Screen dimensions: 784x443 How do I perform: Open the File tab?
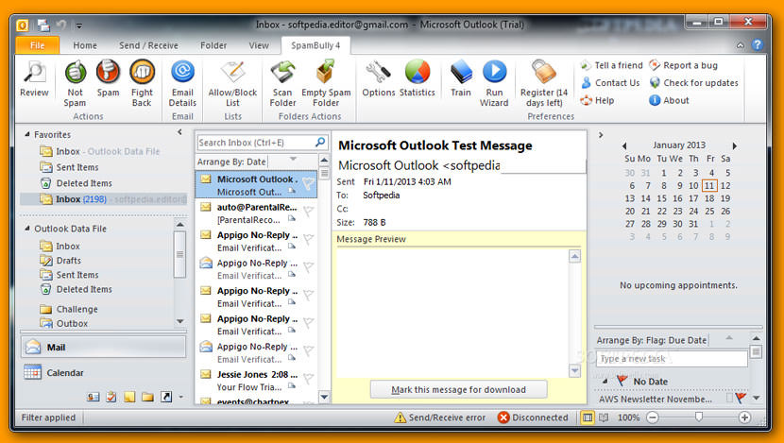(38, 45)
